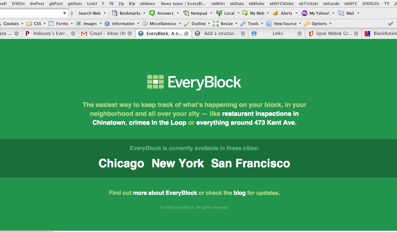Open the DXOLife bookmark
This screenshot has width=397, height=232.
[371, 4]
